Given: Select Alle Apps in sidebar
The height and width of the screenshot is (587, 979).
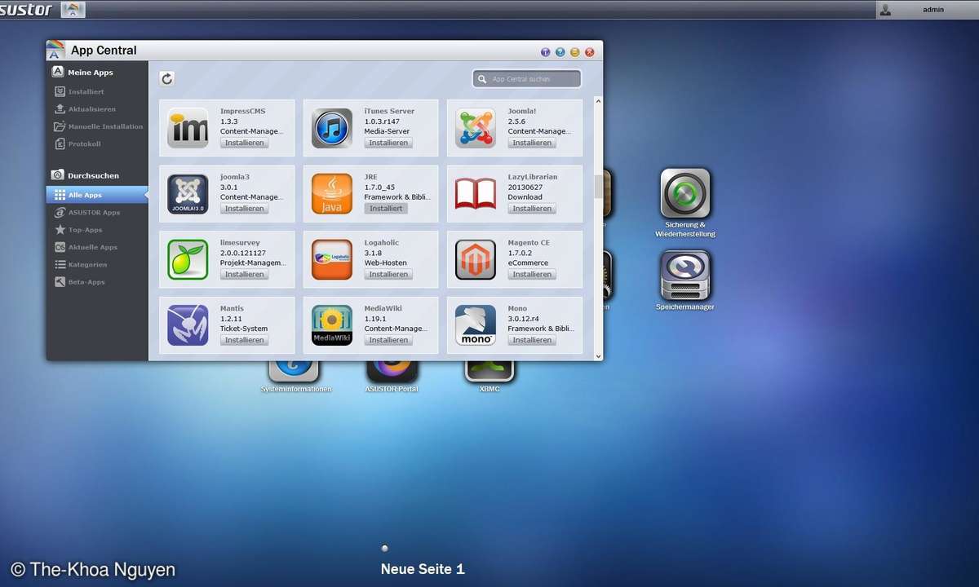Looking at the screenshot, I should (x=97, y=196).
